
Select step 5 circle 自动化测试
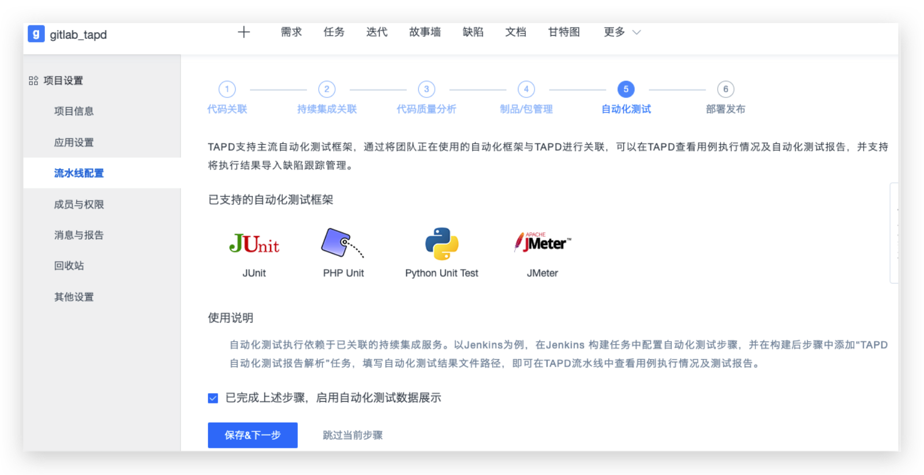coord(626,89)
